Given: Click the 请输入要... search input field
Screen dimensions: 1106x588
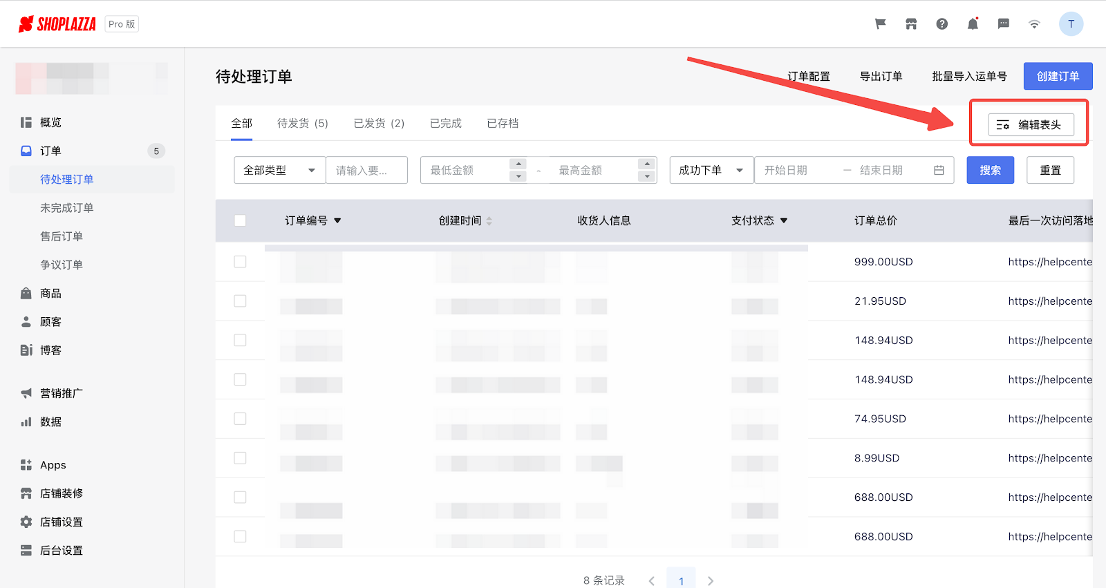Looking at the screenshot, I should click(x=366, y=170).
